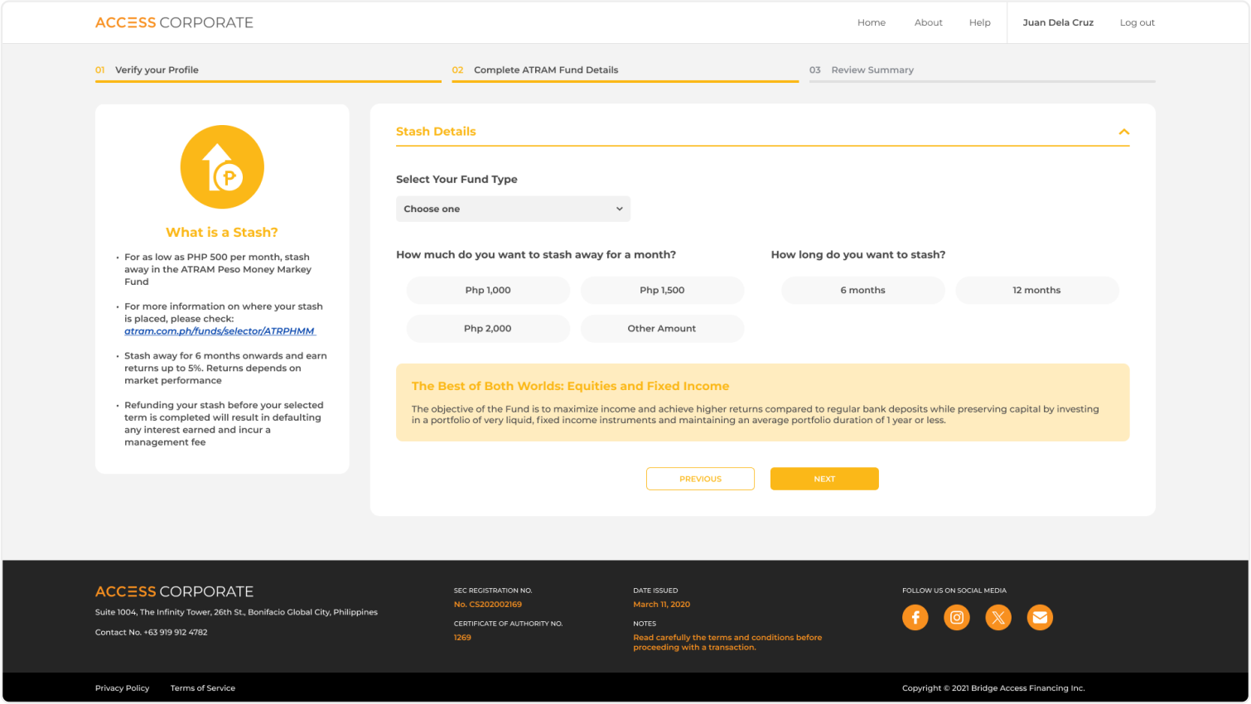1251x704 pixels.
Task: Click the Copyright 2021 Bridge Access text
Action: coord(993,688)
